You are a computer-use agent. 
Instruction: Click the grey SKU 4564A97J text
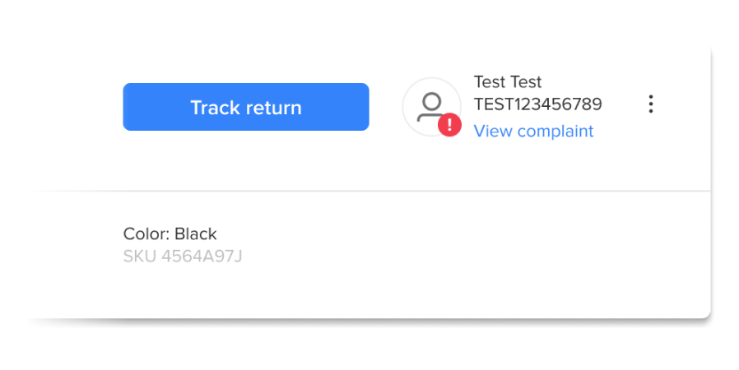point(183,257)
